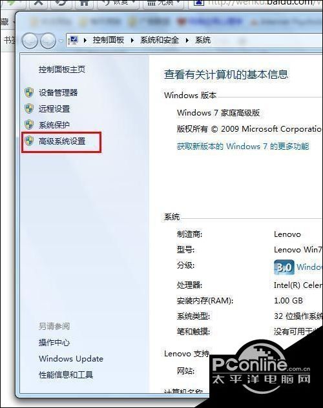Click the 3.0 Windows Experience Index badge

coord(284,267)
